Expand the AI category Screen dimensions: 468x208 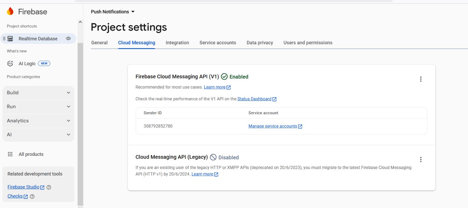[x=38, y=134]
